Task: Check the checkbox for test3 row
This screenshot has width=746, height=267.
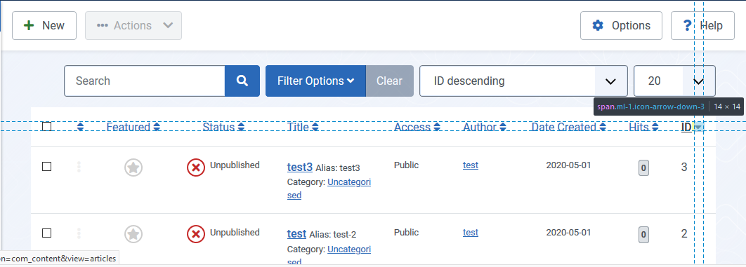Action: point(46,167)
